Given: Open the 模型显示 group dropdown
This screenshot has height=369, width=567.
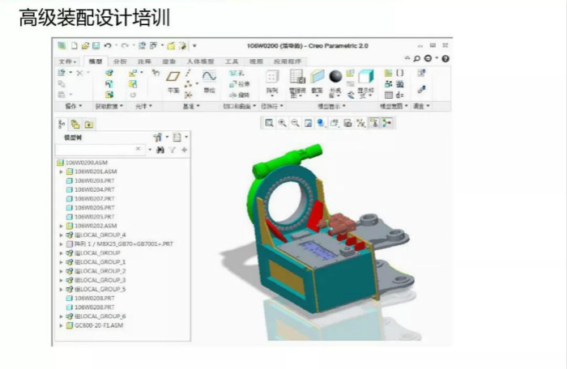Looking at the screenshot, I should 331,106.
